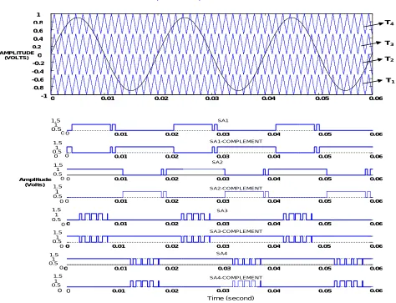
Task: Click the 0.02 tick on the top plot's time axis
Action: pyautogui.click(x=161, y=98)
